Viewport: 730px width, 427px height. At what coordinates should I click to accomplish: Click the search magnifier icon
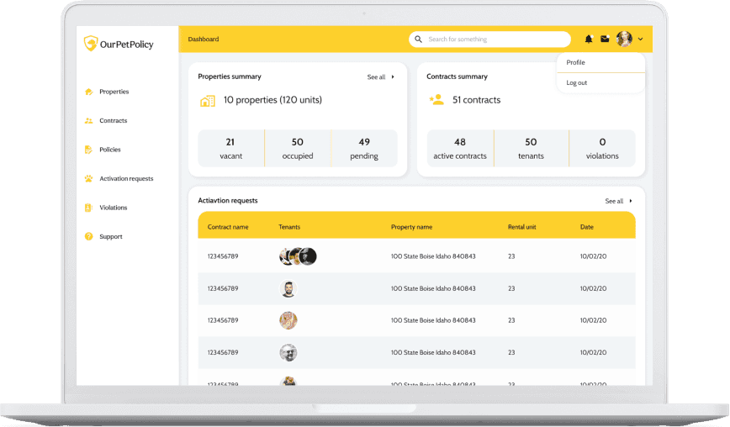(418, 39)
